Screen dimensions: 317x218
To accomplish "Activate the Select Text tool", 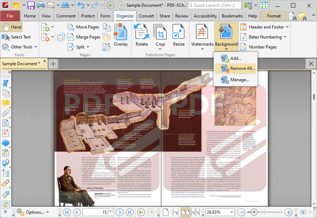I will point(16,37).
